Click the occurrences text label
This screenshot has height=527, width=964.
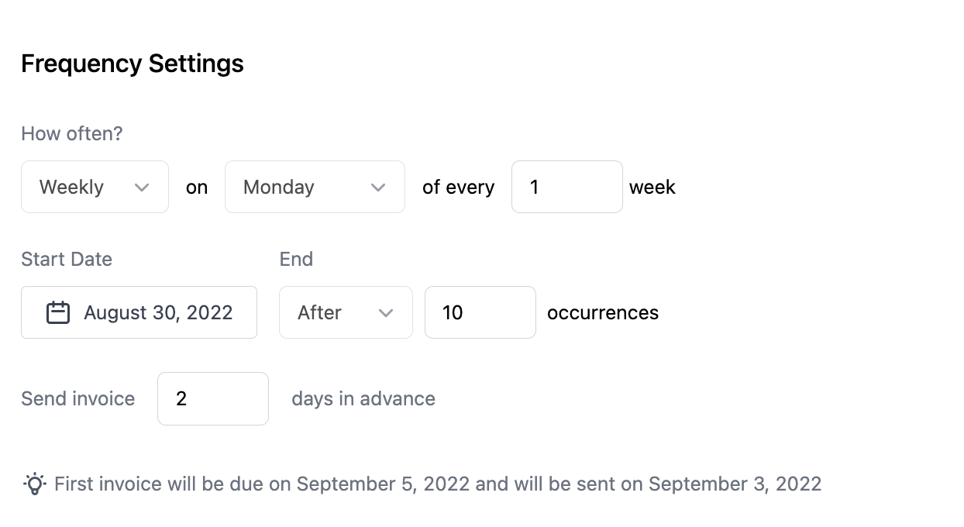pos(602,312)
